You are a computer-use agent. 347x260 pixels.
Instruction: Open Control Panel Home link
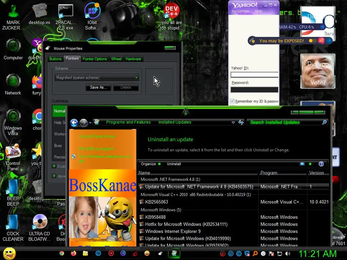[97, 136]
